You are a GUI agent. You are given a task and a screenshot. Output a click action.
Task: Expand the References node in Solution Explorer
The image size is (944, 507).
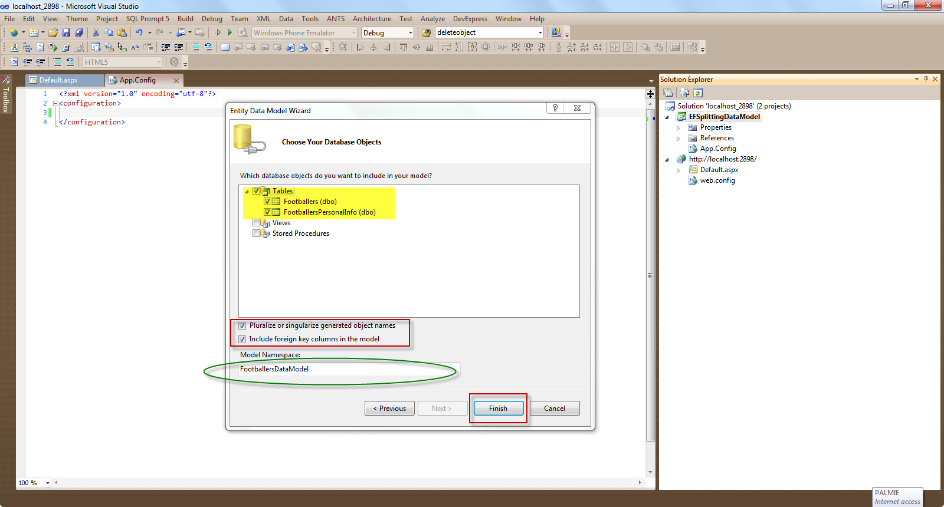point(678,139)
